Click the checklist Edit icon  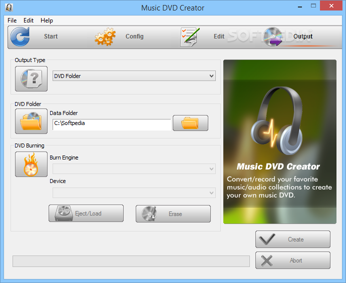190,37
